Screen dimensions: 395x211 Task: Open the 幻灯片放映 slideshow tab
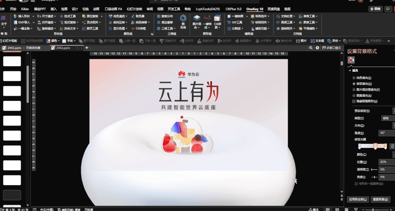[134, 9]
